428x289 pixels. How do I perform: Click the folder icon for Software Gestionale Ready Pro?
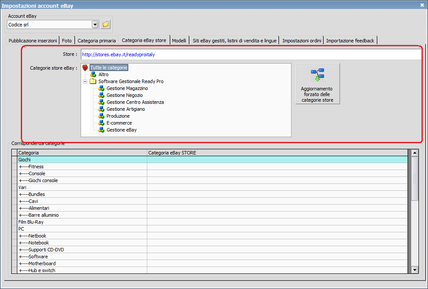tap(93, 81)
